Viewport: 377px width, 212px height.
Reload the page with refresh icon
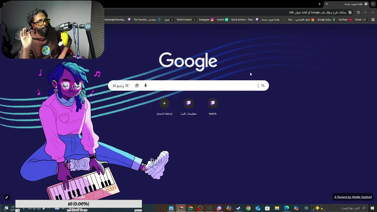358,12
